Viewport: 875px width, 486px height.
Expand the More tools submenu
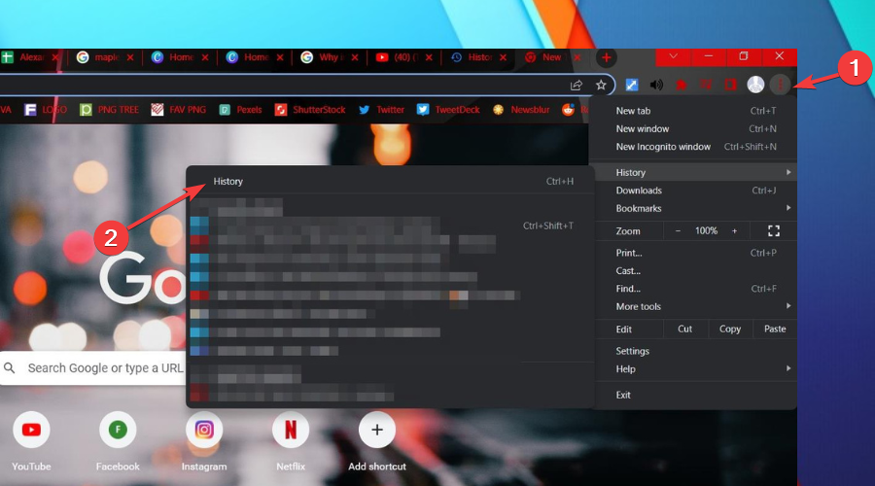(695, 306)
